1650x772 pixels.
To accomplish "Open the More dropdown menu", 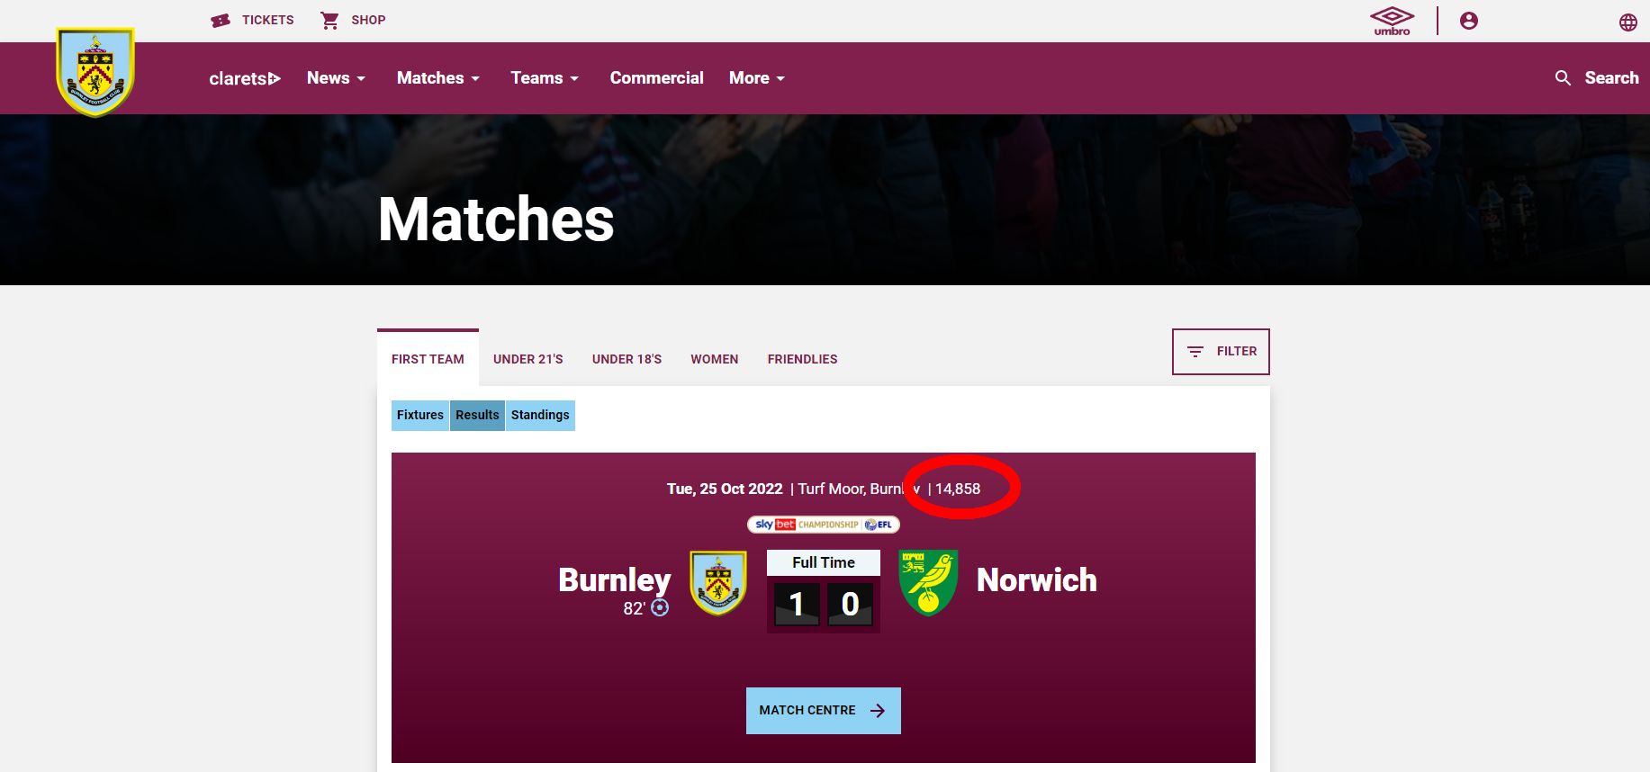I will [757, 78].
